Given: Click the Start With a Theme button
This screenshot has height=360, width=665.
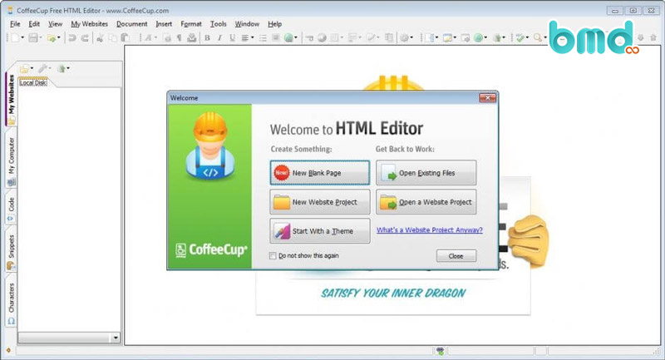Looking at the screenshot, I should click(x=320, y=230).
